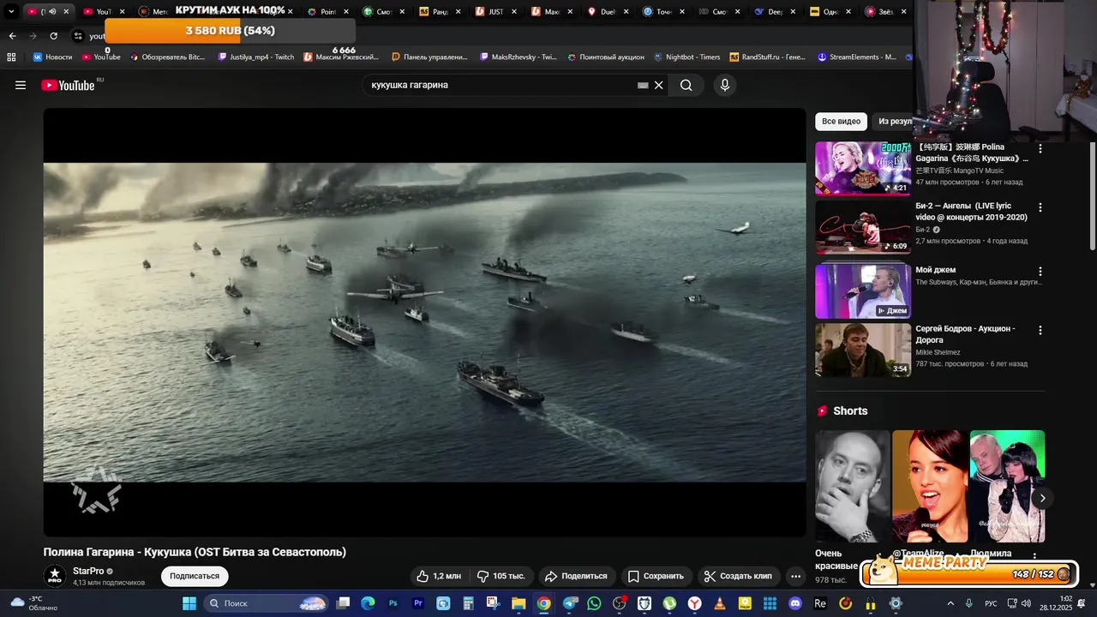This screenshot has height=617, width=1097.
Task: Click the Сохранить save button
Action: coord(656,576)
